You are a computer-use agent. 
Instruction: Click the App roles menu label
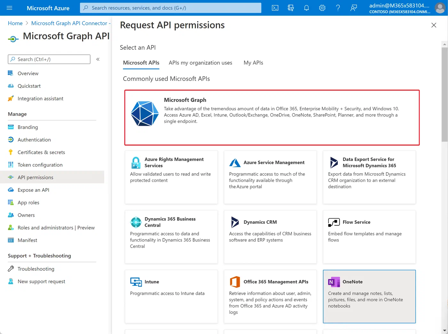28,202
